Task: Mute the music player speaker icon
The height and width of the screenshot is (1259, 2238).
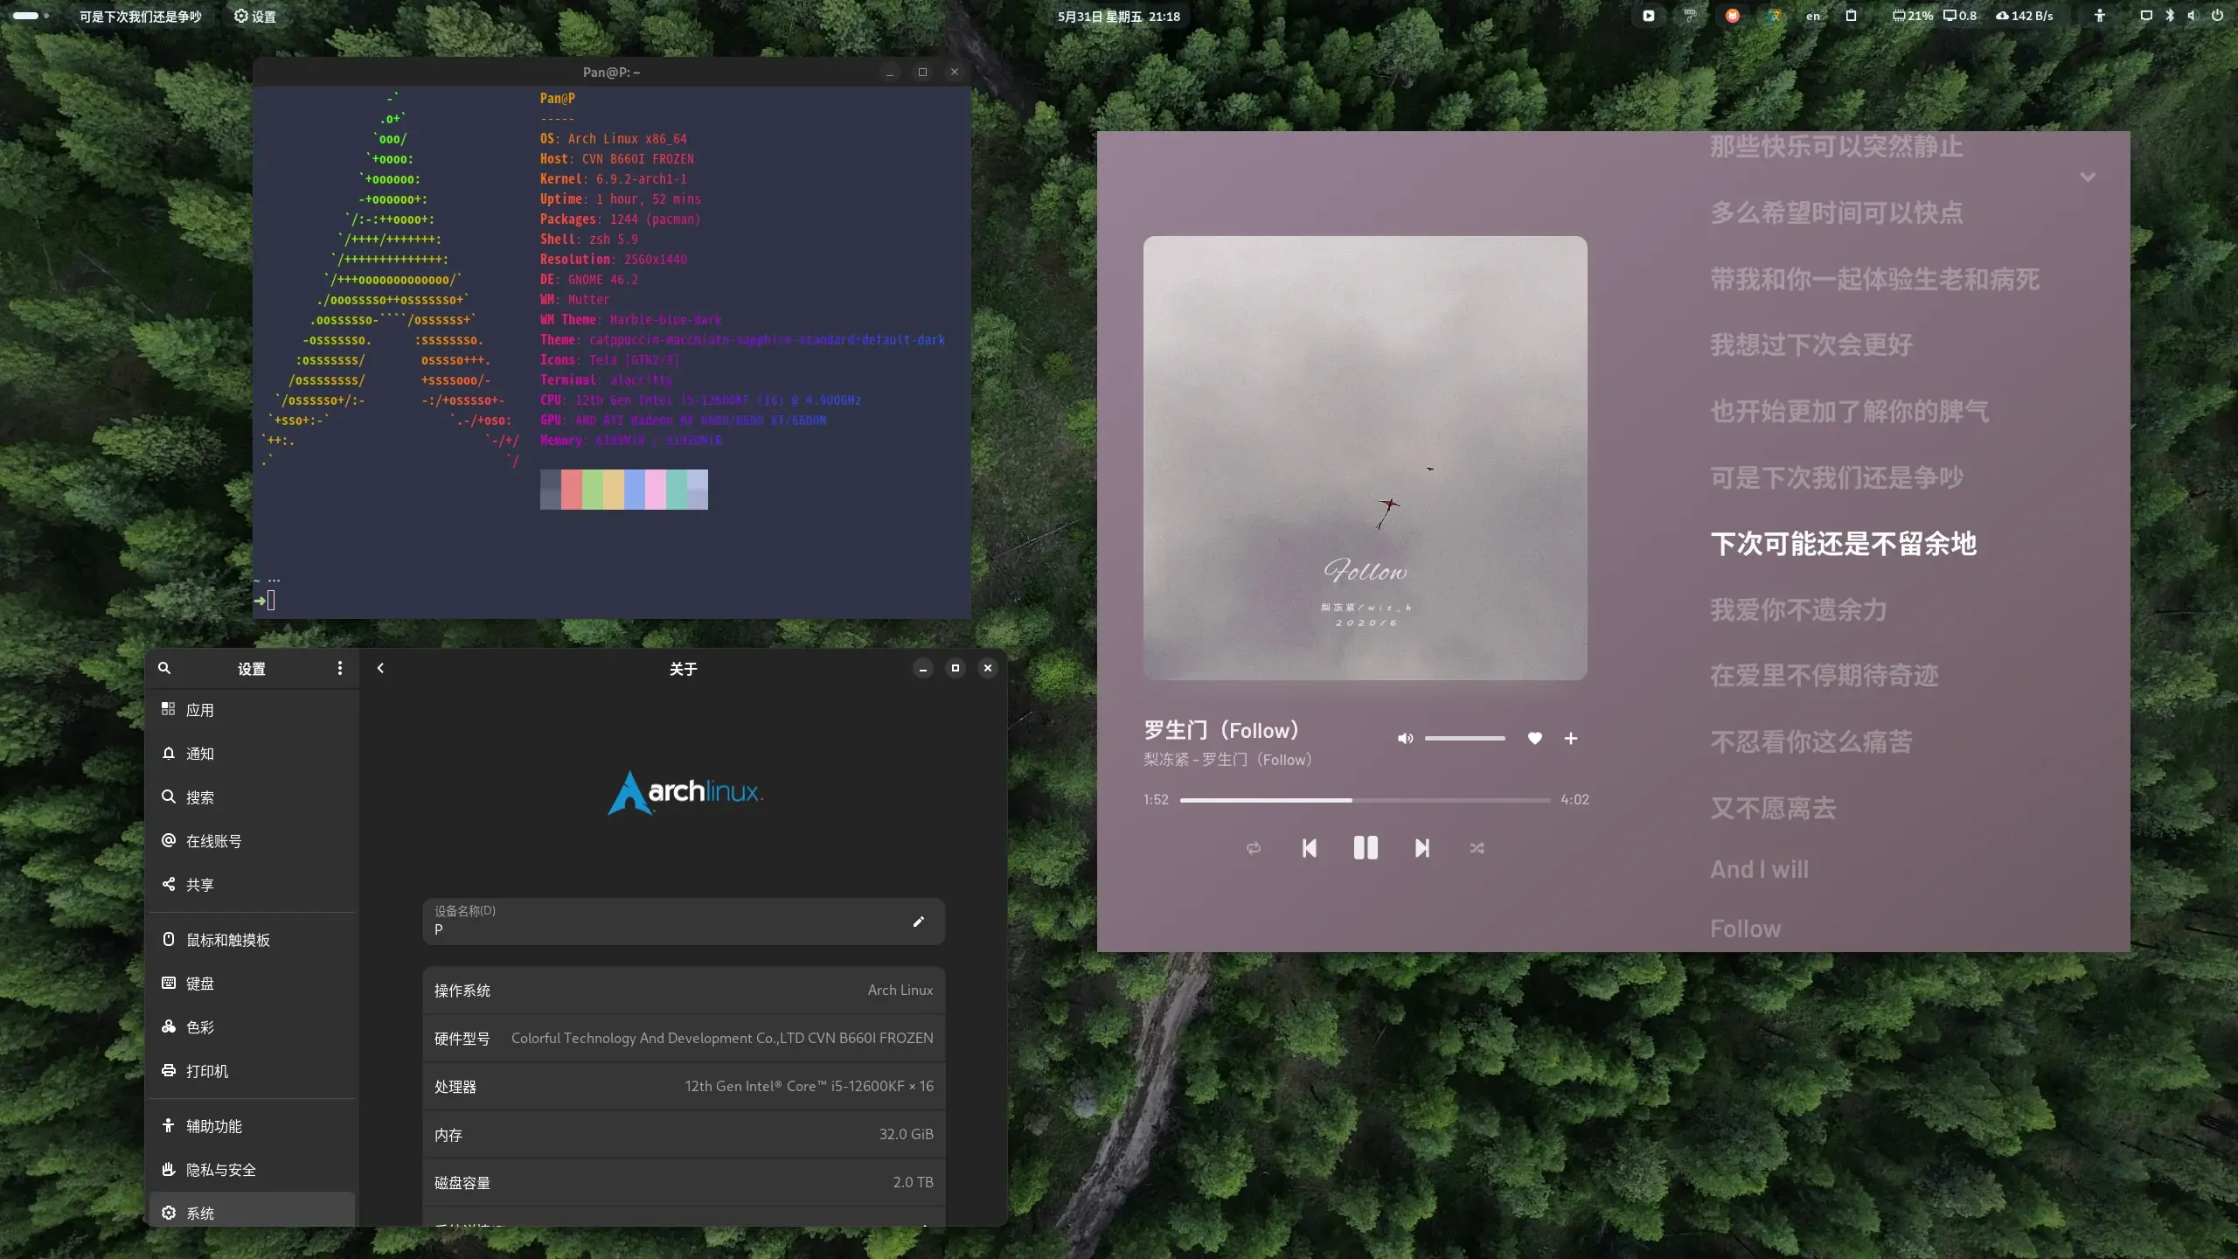Action: click(1405, 738)
